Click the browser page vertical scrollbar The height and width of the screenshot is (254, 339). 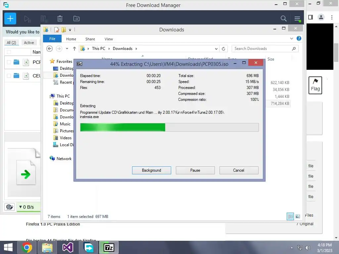pos(336,53)
